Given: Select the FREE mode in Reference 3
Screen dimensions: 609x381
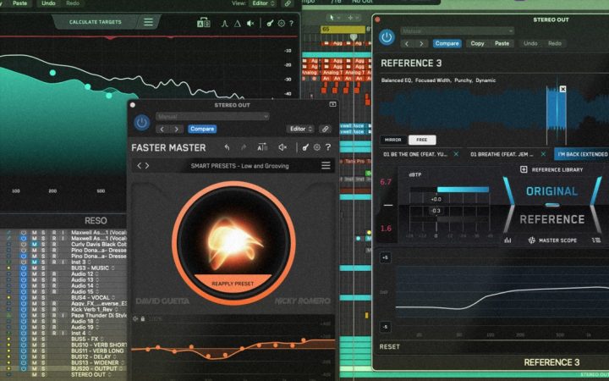Looking at the screenshot, I should tap(422, 140).
